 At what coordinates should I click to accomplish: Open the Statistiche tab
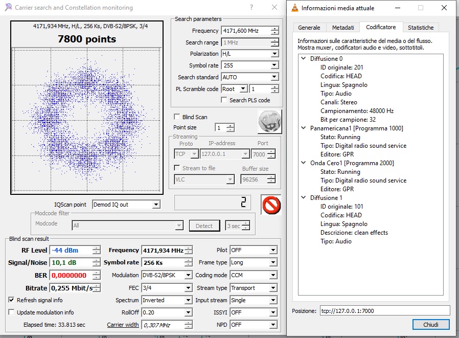[x=421, y=28]
